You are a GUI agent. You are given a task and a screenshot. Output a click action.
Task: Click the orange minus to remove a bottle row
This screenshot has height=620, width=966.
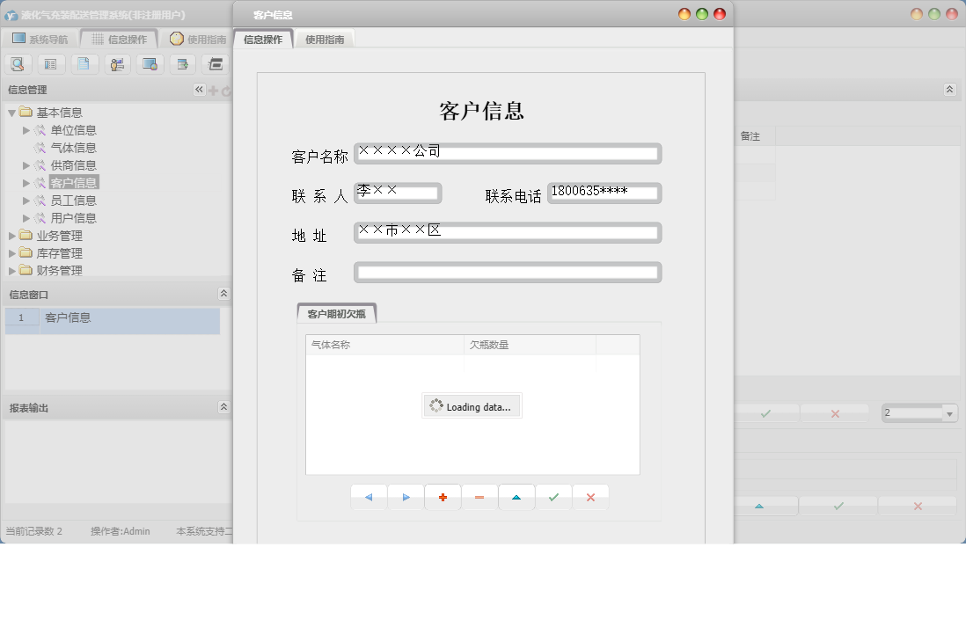pos(479,497)
